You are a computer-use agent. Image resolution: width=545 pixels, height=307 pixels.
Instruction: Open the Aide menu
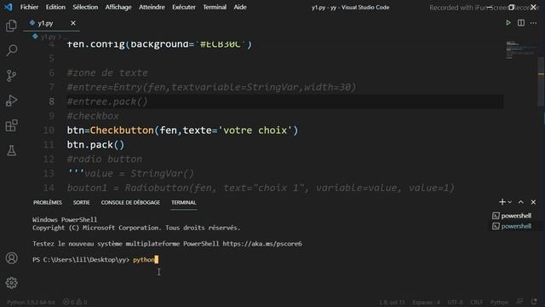point(240,7)
